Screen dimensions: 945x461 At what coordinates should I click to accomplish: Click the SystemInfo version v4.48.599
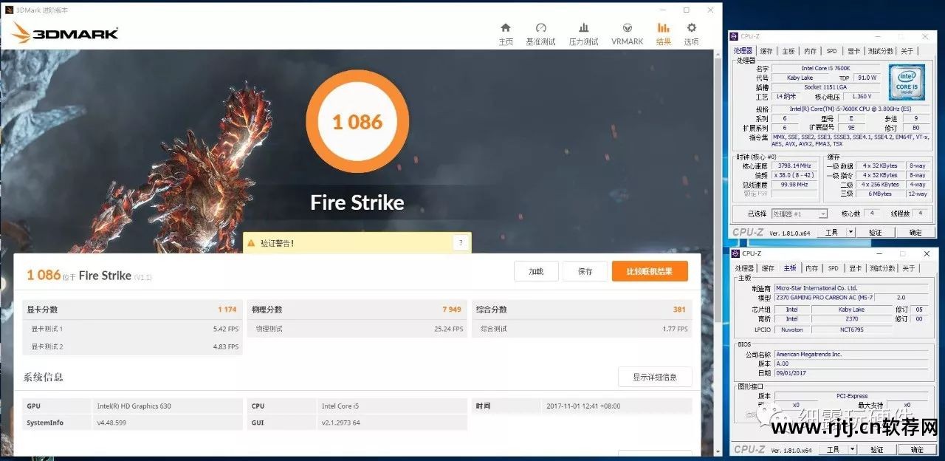[111, 423]
